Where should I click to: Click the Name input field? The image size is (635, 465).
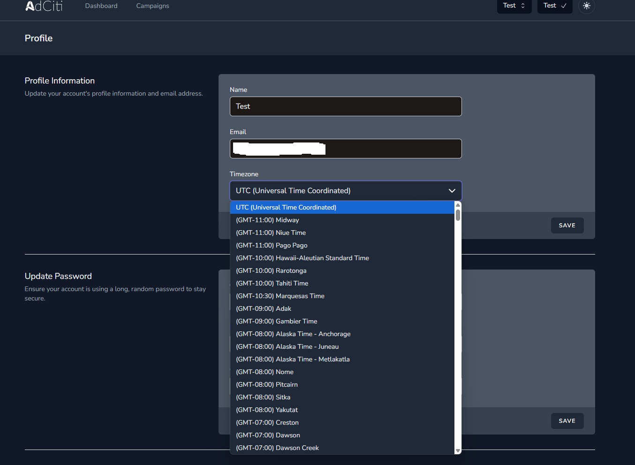pyautogui.click(x=346, y=106)
